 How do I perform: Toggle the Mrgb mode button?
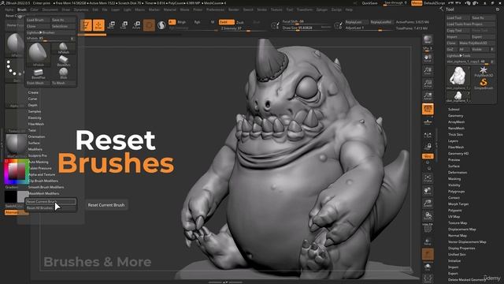182,22
